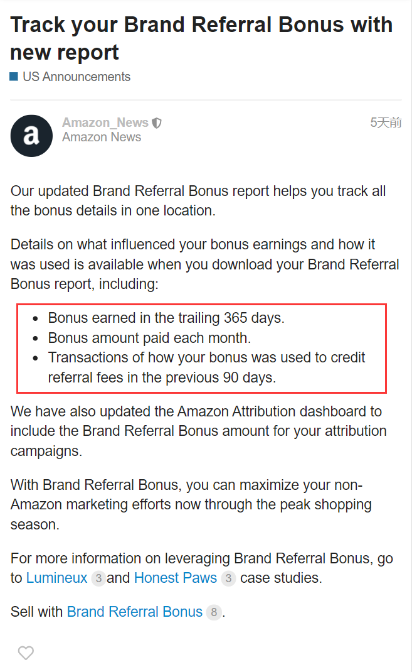This screenshot has width=412, height=672.
Task: Click the Amazon Attribution dashboard paragraph
Action: 199,431
